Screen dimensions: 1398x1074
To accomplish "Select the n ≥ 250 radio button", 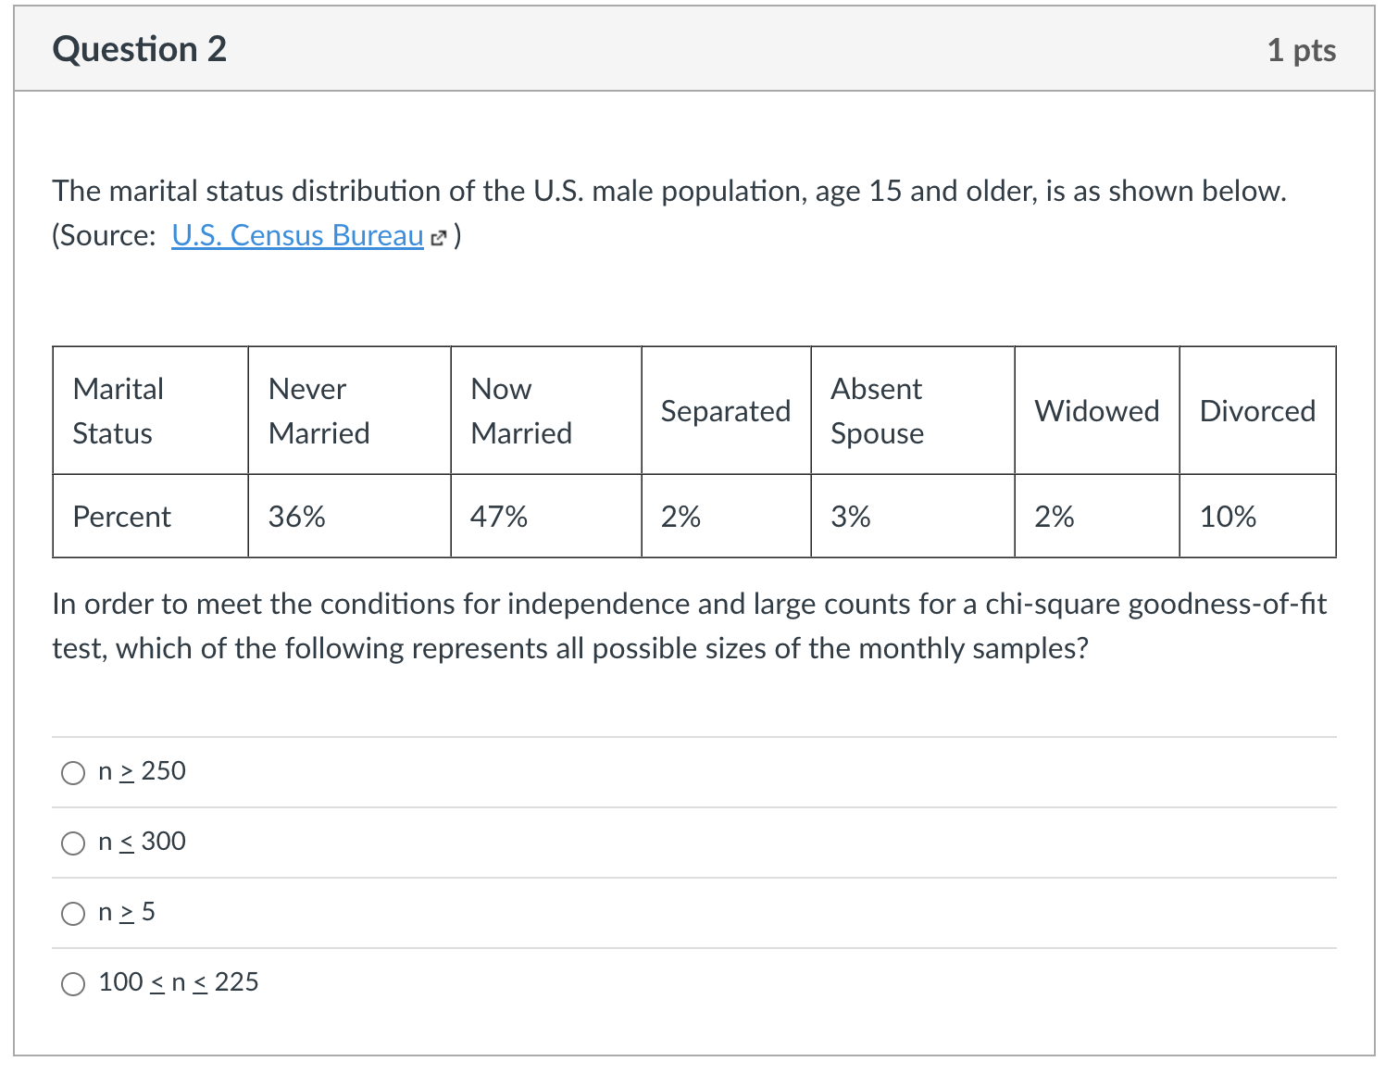I will 73,772.
